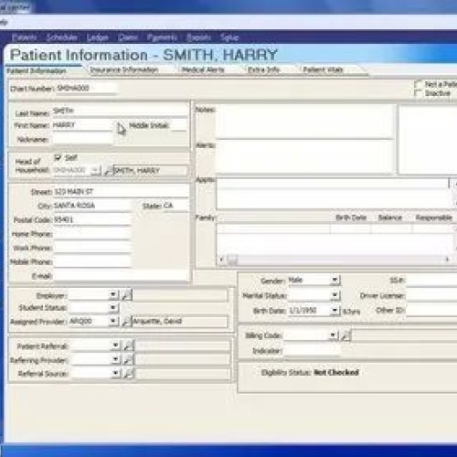Open the Schedule menu
Screen dimensions: 457x457
pos(61,37)
